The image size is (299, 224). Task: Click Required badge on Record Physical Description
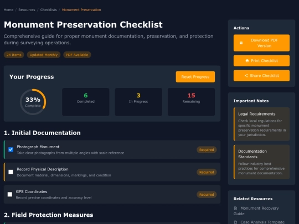point(207,172)
